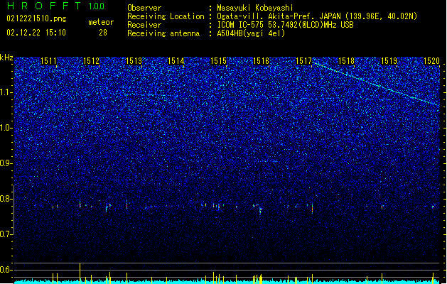This screenshot has height=284, width=447.
Task: Click the meteor count value 28
Action: 103,33
